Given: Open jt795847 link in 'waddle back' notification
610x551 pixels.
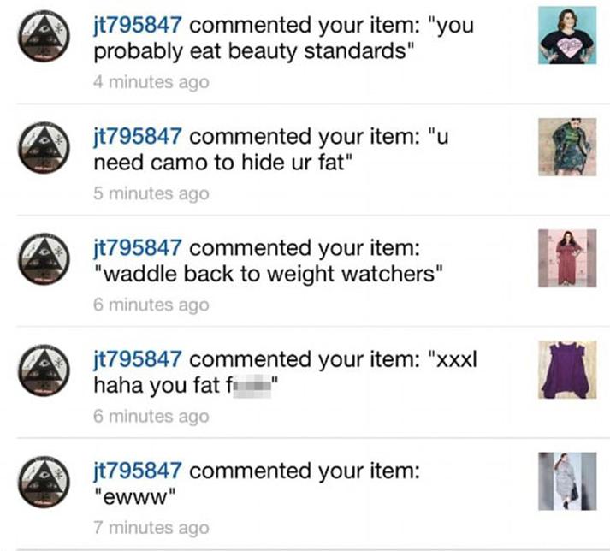Looking at the screenshot, I should pyautogui.click(x=138, y=249).
